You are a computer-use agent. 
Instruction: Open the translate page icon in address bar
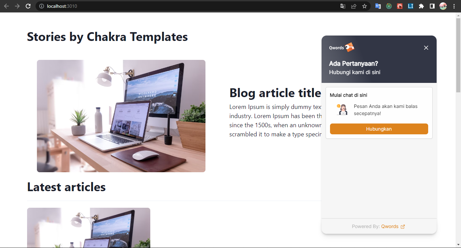343,6
